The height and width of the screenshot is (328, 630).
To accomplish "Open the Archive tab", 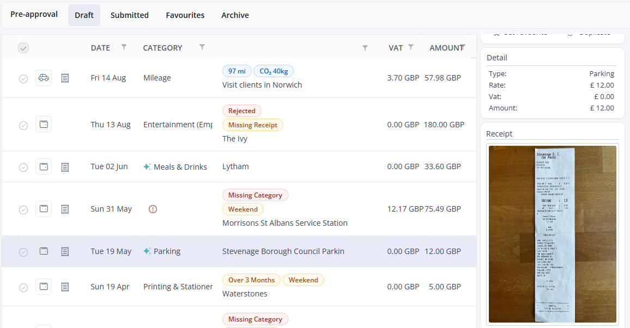I will [235, 15].
